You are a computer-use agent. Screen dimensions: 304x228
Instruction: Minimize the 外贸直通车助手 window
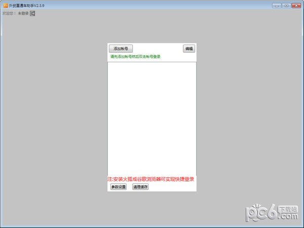(276, 5)
